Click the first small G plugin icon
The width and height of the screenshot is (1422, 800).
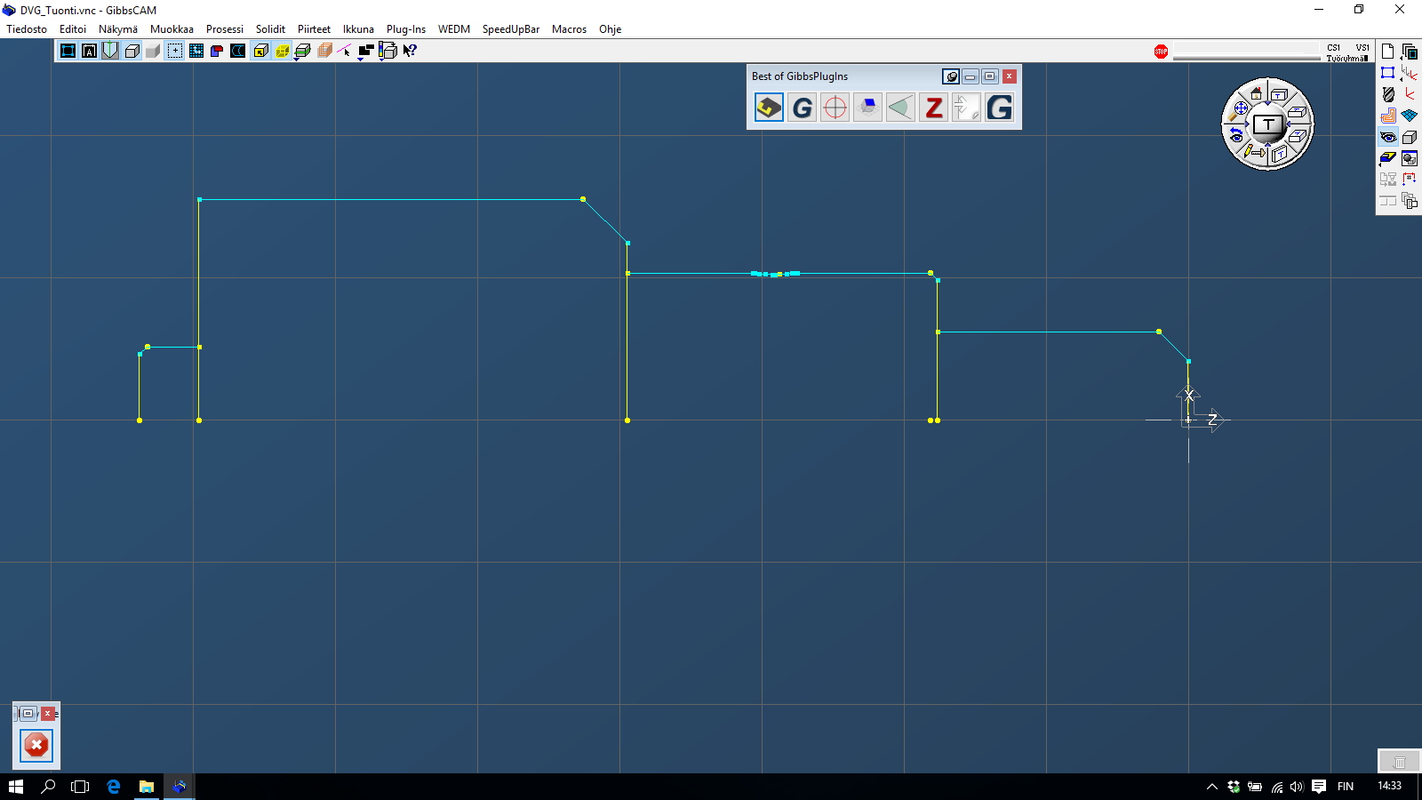(x=803, y=108)
